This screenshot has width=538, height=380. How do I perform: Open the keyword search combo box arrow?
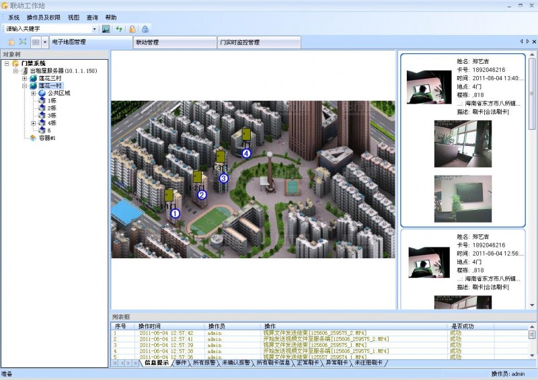(94, 29)
